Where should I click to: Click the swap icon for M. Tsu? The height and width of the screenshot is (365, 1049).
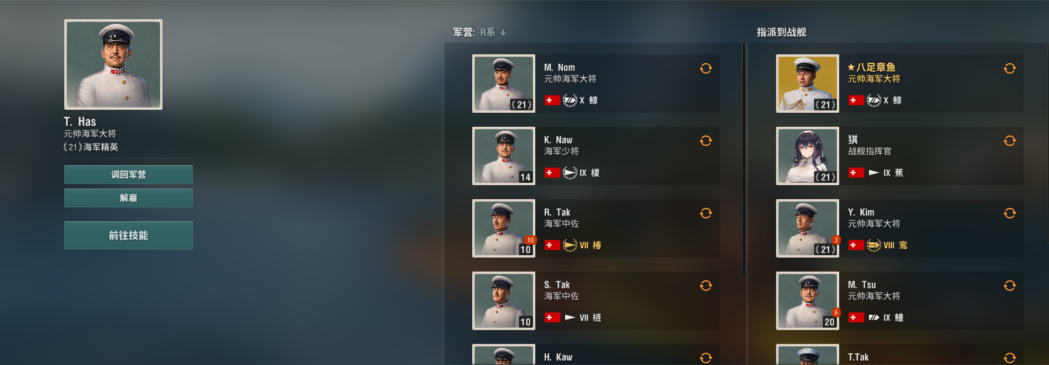coord(1009,286)
